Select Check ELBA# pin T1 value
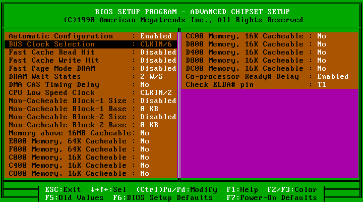Screen dimensions: 363x202 click(321, 85)
